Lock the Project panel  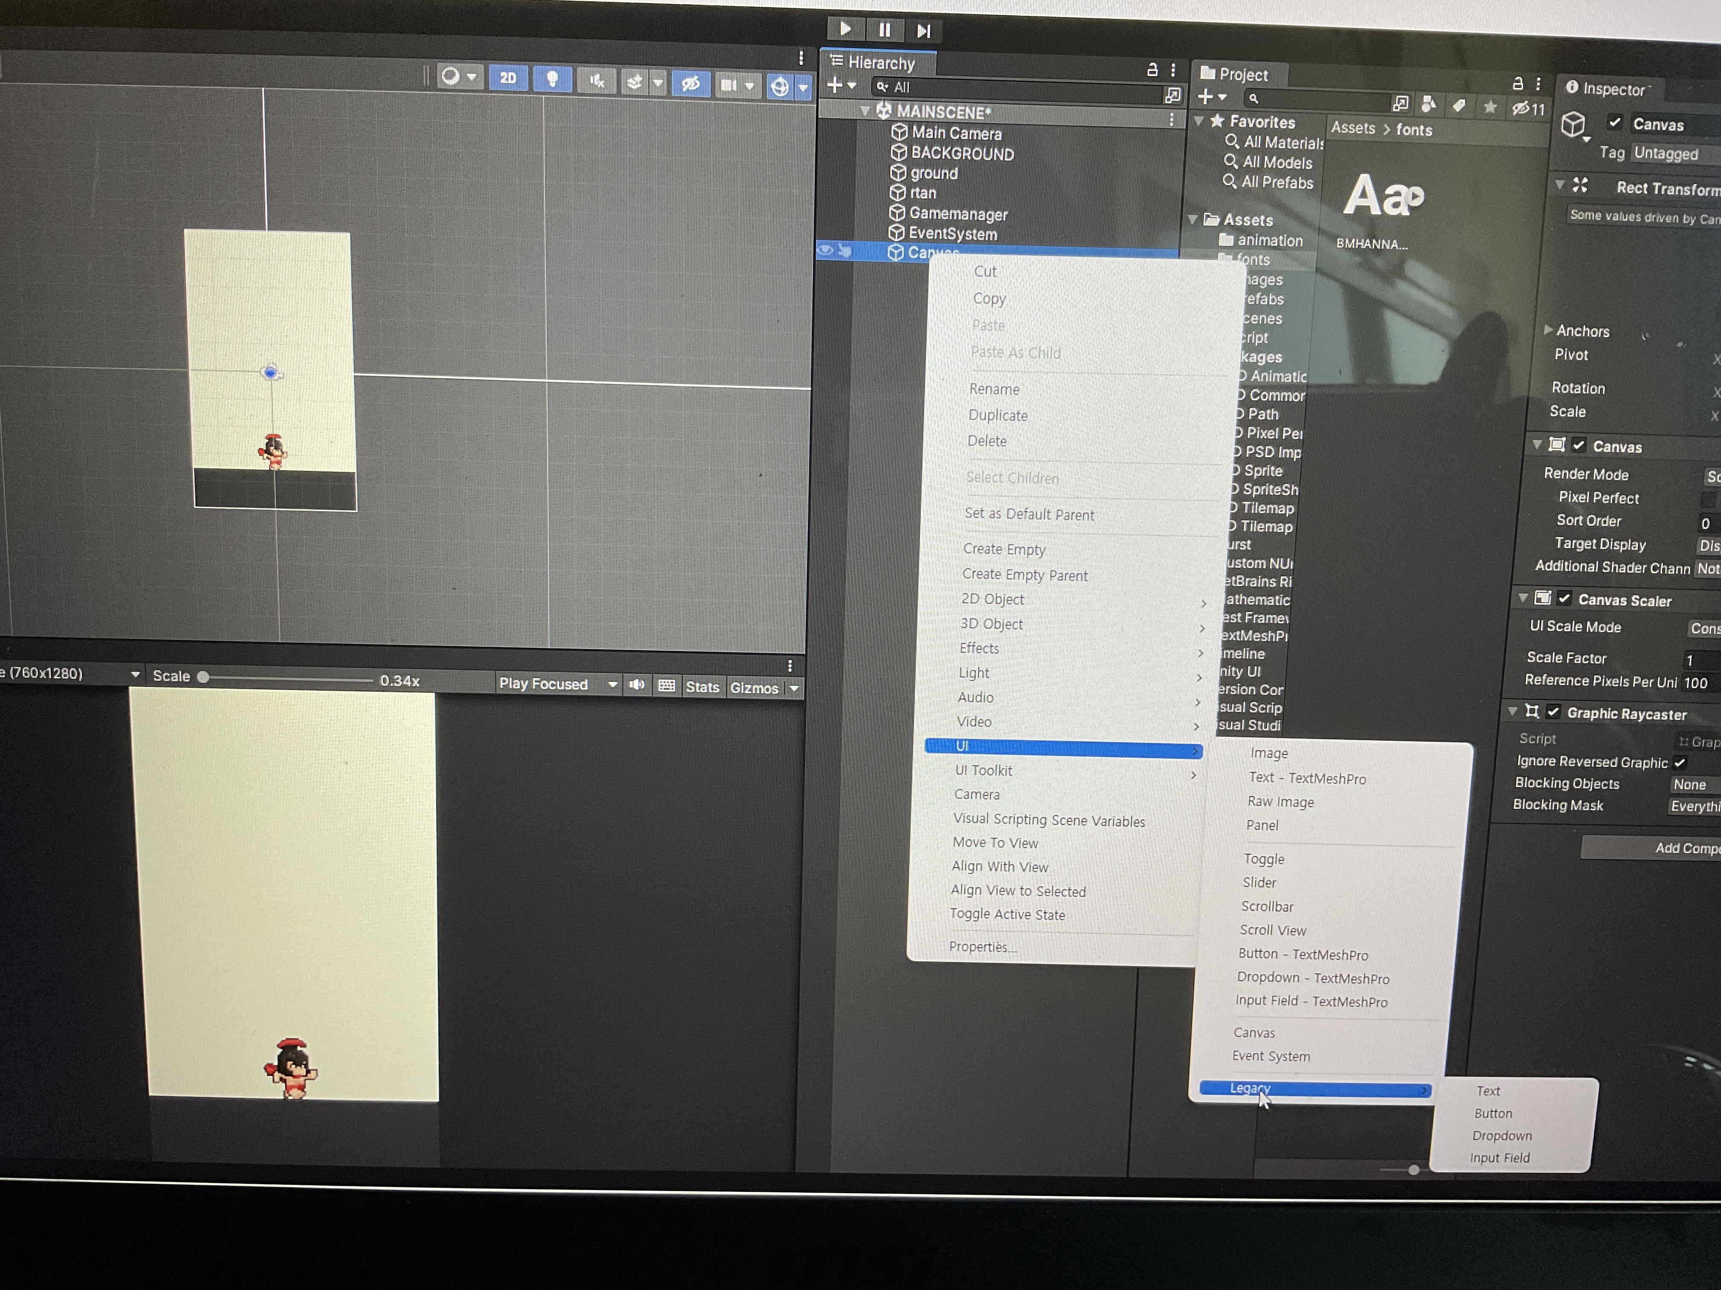click(1518, 83)
